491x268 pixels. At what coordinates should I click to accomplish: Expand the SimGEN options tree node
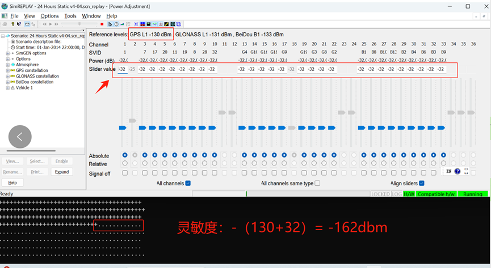click(7, 53)
